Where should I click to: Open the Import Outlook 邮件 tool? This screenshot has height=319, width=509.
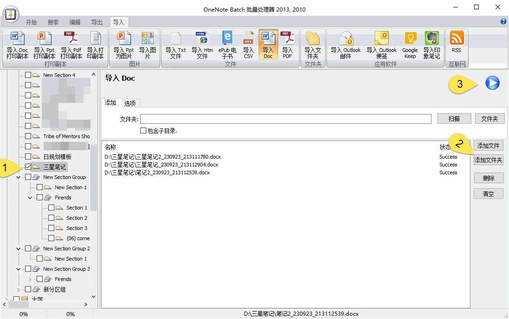coord(346,45)
